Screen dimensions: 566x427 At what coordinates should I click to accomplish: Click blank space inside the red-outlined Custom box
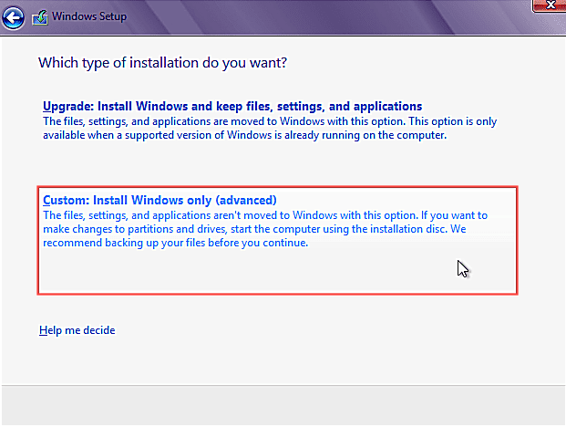coord(273,274)
